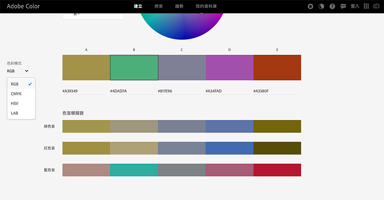This screenshot has width=384, height=200.
Task: Expand the RGB color mode dropdown
Action: (x=18, y=71)
